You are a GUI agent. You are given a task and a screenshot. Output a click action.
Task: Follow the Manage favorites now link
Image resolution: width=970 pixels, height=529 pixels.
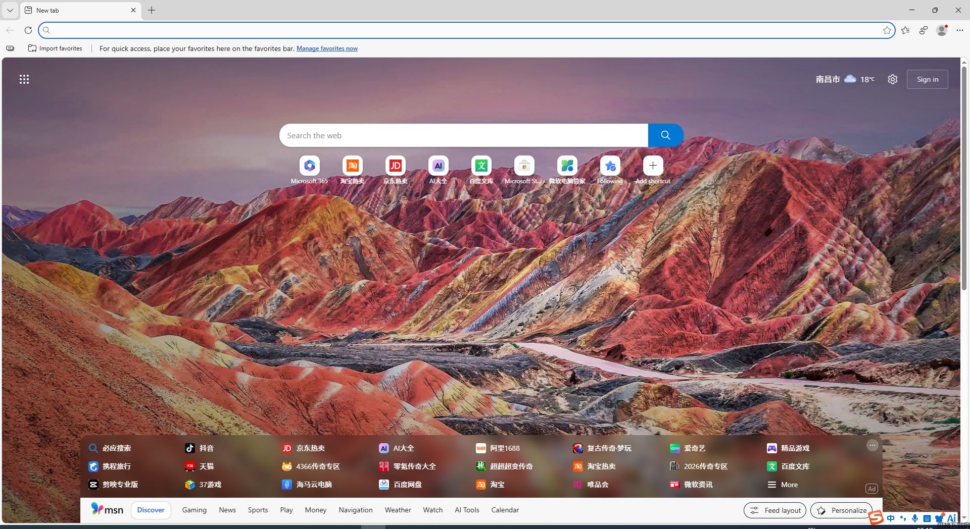[x=327, y=48]
